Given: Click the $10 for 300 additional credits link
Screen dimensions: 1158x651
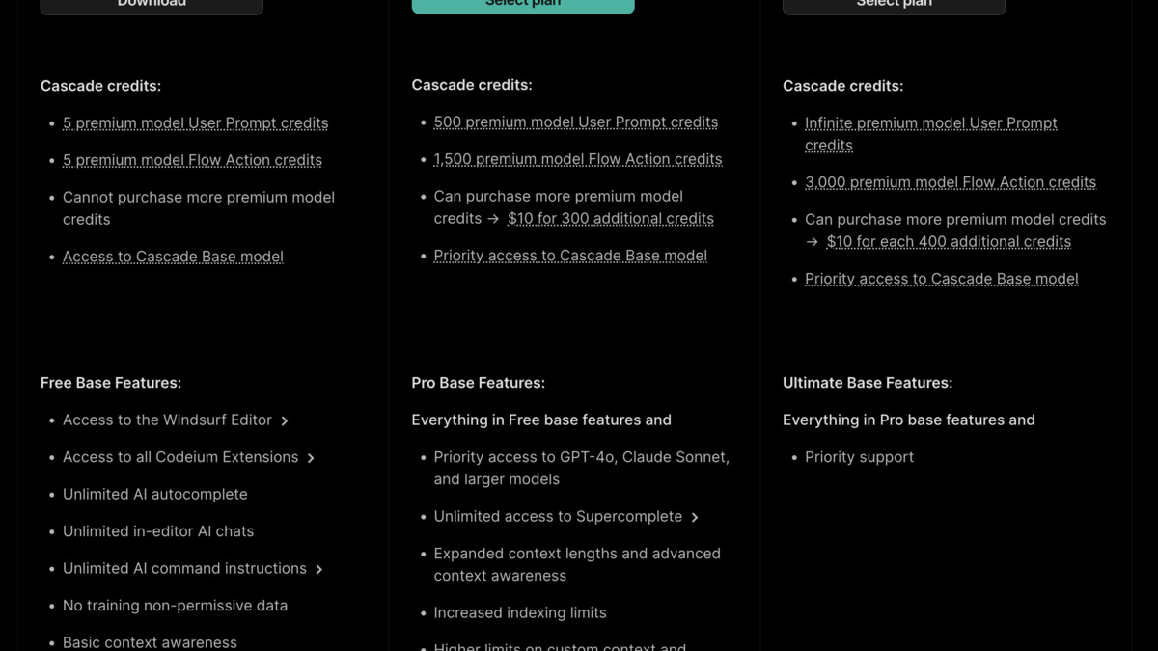Looking at the screenshot, I should 611,219.
